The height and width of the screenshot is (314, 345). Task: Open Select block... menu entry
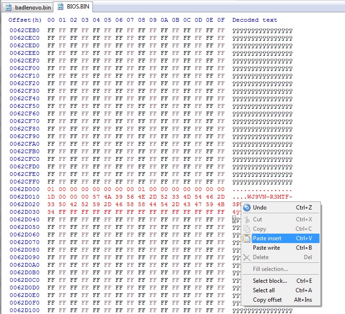[x=281, y=281]
